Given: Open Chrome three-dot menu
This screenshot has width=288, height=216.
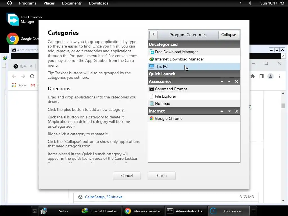Looking at the screenshot, I should [x=280, y=76].
